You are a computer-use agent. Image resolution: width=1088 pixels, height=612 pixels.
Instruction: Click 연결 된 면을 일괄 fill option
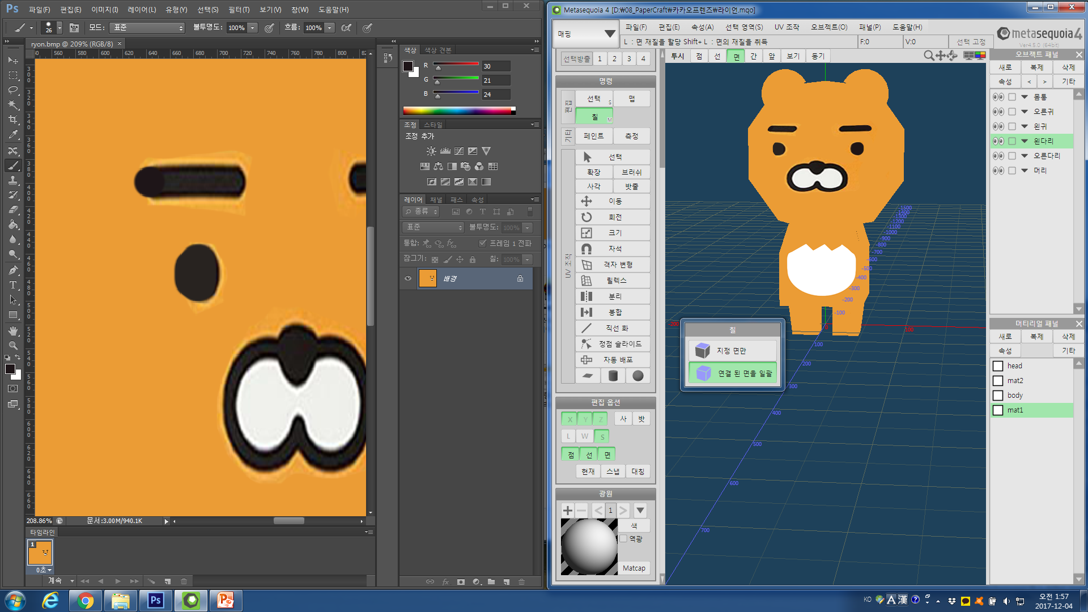pos(732,373)
